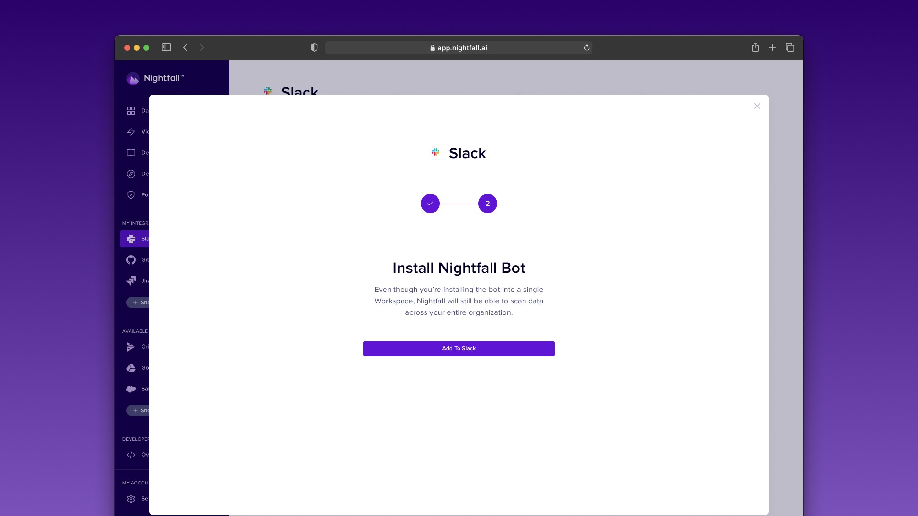Open the Dashboard grid icon

pos(131,111)
